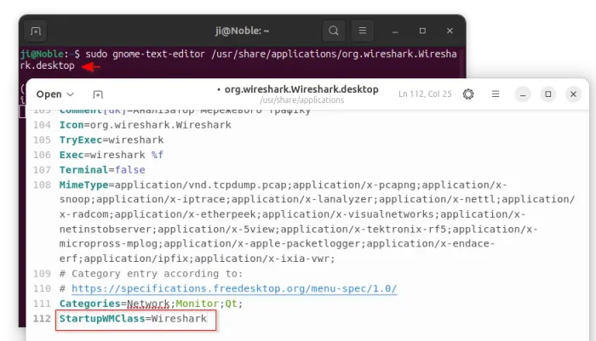Open the text editor Open dropdown
Screen dimensions: 596x341
55,94
